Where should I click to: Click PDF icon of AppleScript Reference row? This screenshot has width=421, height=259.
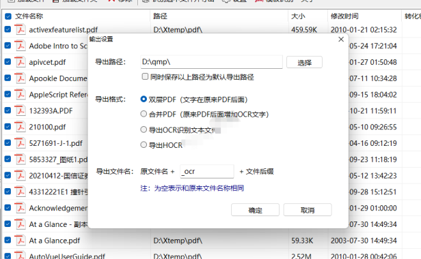click(x=20, y=94)
